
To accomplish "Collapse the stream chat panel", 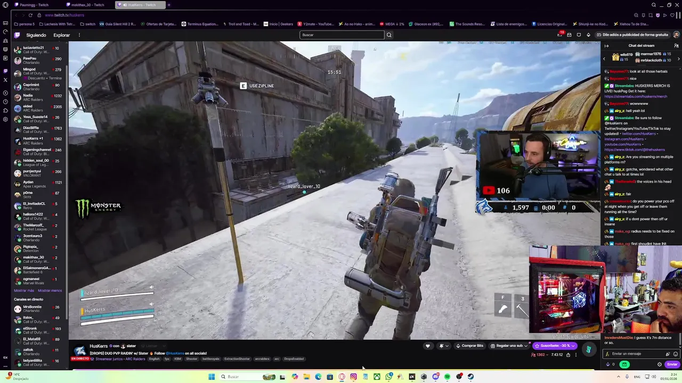I will point(606,46).
